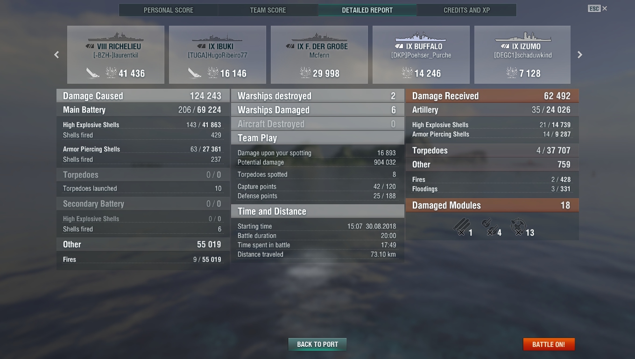The width and height of the screenshot is (635, 359).
Task: Switch to the Personal Score tab
Action: click(169, 10)
